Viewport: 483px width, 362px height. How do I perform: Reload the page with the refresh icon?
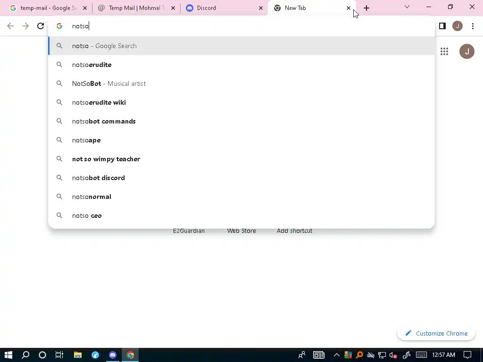tap(41, 26)
